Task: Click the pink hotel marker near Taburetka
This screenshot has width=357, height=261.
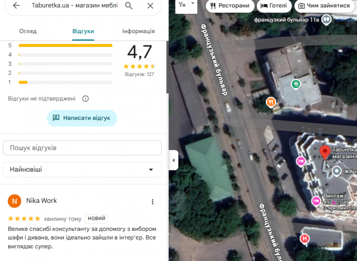Action: 300,162
